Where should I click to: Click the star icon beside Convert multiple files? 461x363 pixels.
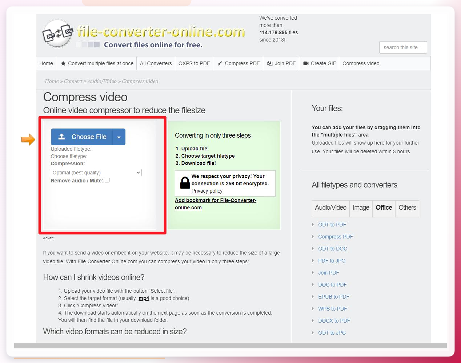63,63
